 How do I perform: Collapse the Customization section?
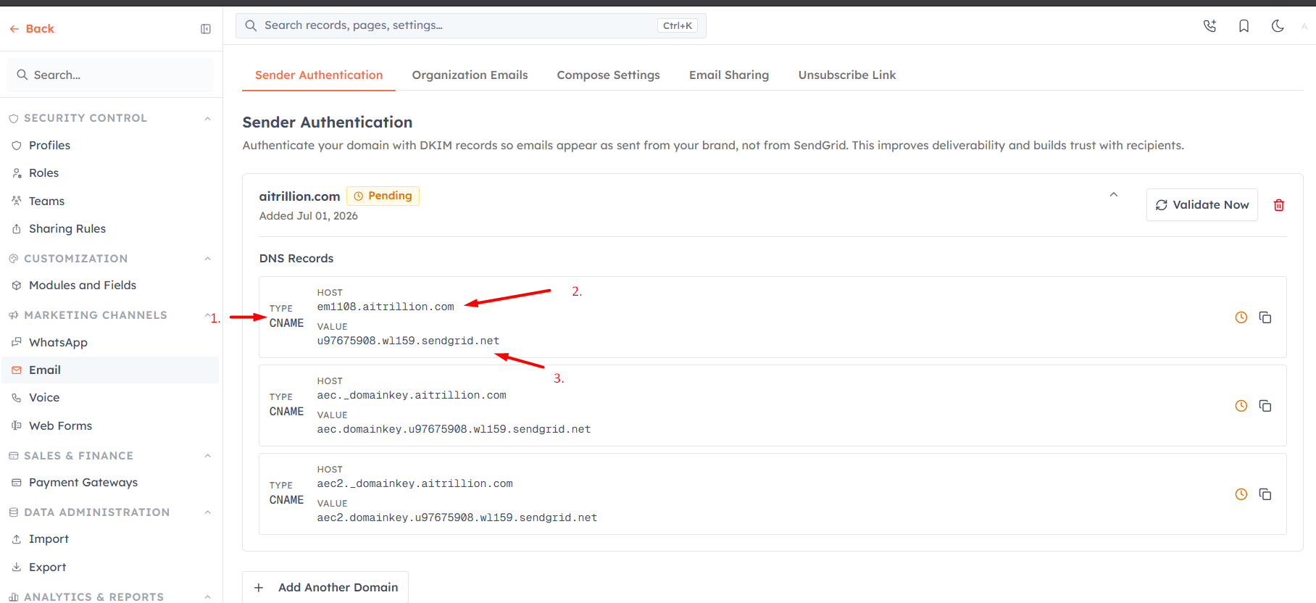click(x=208, y=259)
